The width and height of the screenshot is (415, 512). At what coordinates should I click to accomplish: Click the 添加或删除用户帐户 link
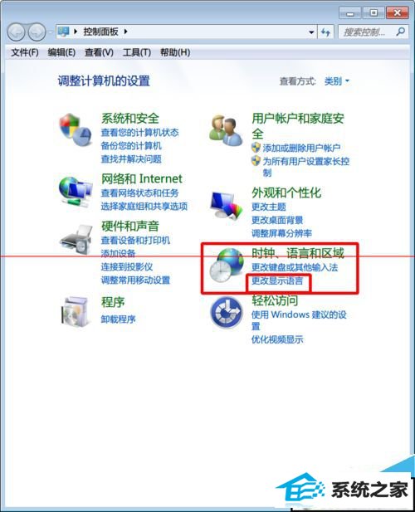[x=301, y=148]
